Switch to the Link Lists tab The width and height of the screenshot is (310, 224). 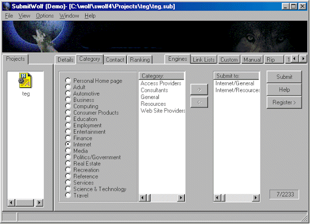point(203,60)
